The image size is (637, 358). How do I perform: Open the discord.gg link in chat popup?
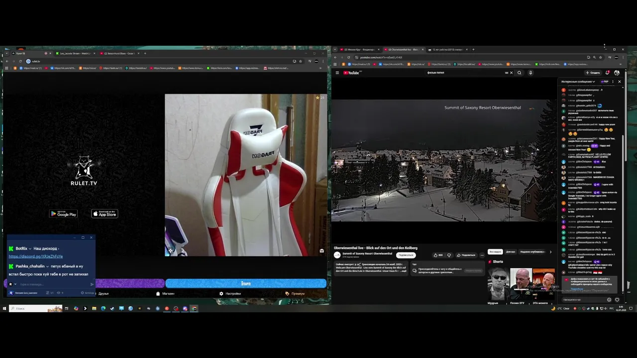pyautogui.click(x=35, y=257)
